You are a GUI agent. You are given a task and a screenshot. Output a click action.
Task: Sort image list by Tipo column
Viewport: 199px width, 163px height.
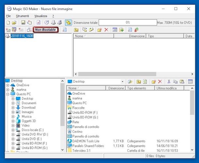click(x=165, y=36)
